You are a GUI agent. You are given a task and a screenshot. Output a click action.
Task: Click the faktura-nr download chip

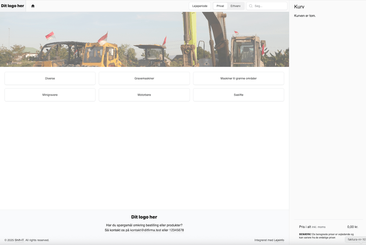(x=356, y=240)
